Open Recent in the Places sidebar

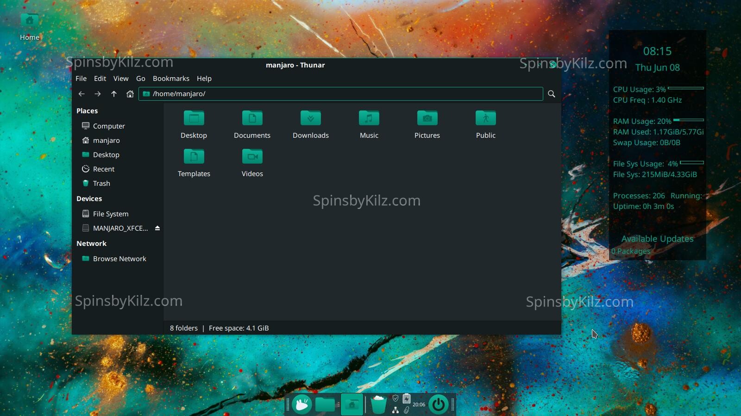click(103, 169)
